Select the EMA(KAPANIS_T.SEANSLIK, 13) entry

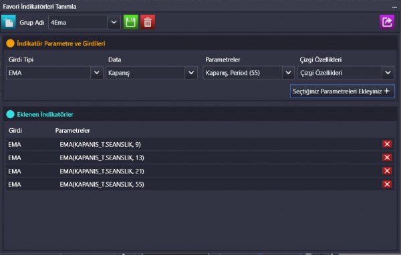click(102, 158)
